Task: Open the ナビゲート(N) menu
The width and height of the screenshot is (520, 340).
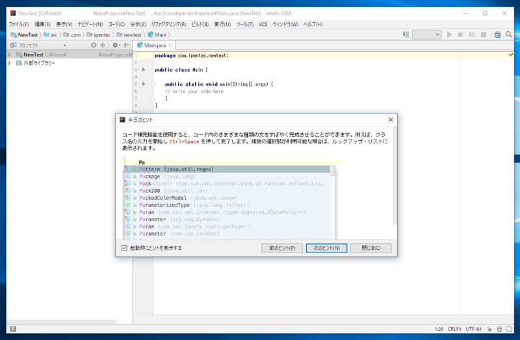Action: [x=90, y=24]
